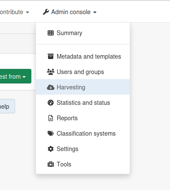Click the medkit icon for Tools

[51, 164]
